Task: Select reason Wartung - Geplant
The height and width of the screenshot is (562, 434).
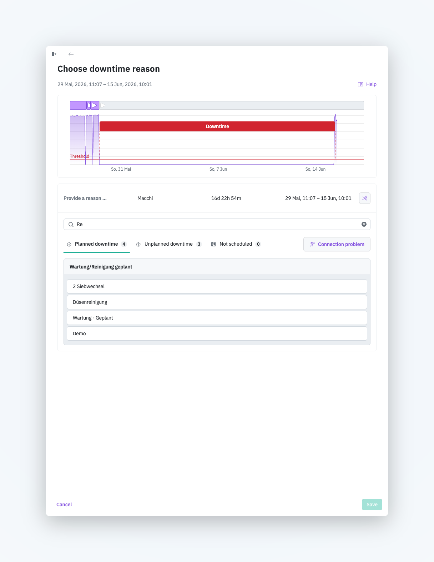Action: [217, 318]
